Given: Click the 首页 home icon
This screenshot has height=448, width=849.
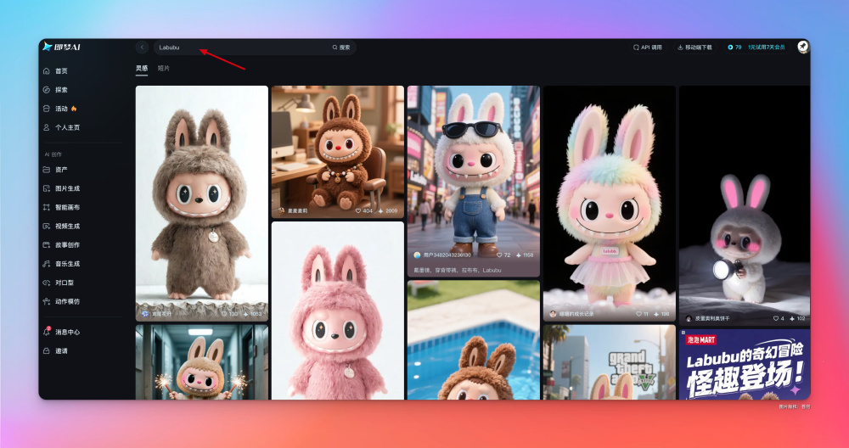Looking at the screenshot, I should (x=47, y=71).
